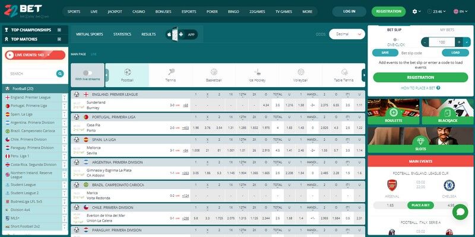
Task: Click the 22BET logo
Action: tap(23, 11)
